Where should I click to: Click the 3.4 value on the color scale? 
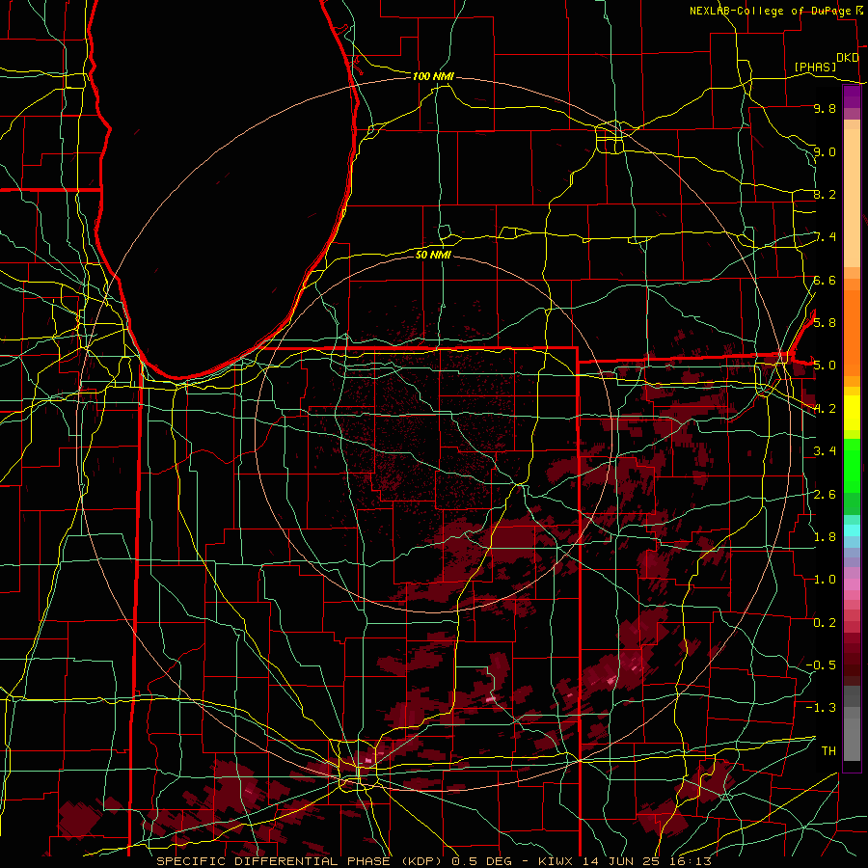coord(825,450)
